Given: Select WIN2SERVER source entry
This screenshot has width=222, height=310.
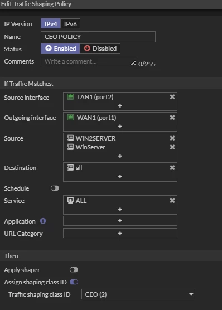Looking at the screenshot, I should [95, 138].
